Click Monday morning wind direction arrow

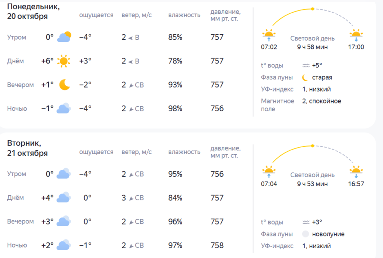pyautogui.click(x=130, y=37)
